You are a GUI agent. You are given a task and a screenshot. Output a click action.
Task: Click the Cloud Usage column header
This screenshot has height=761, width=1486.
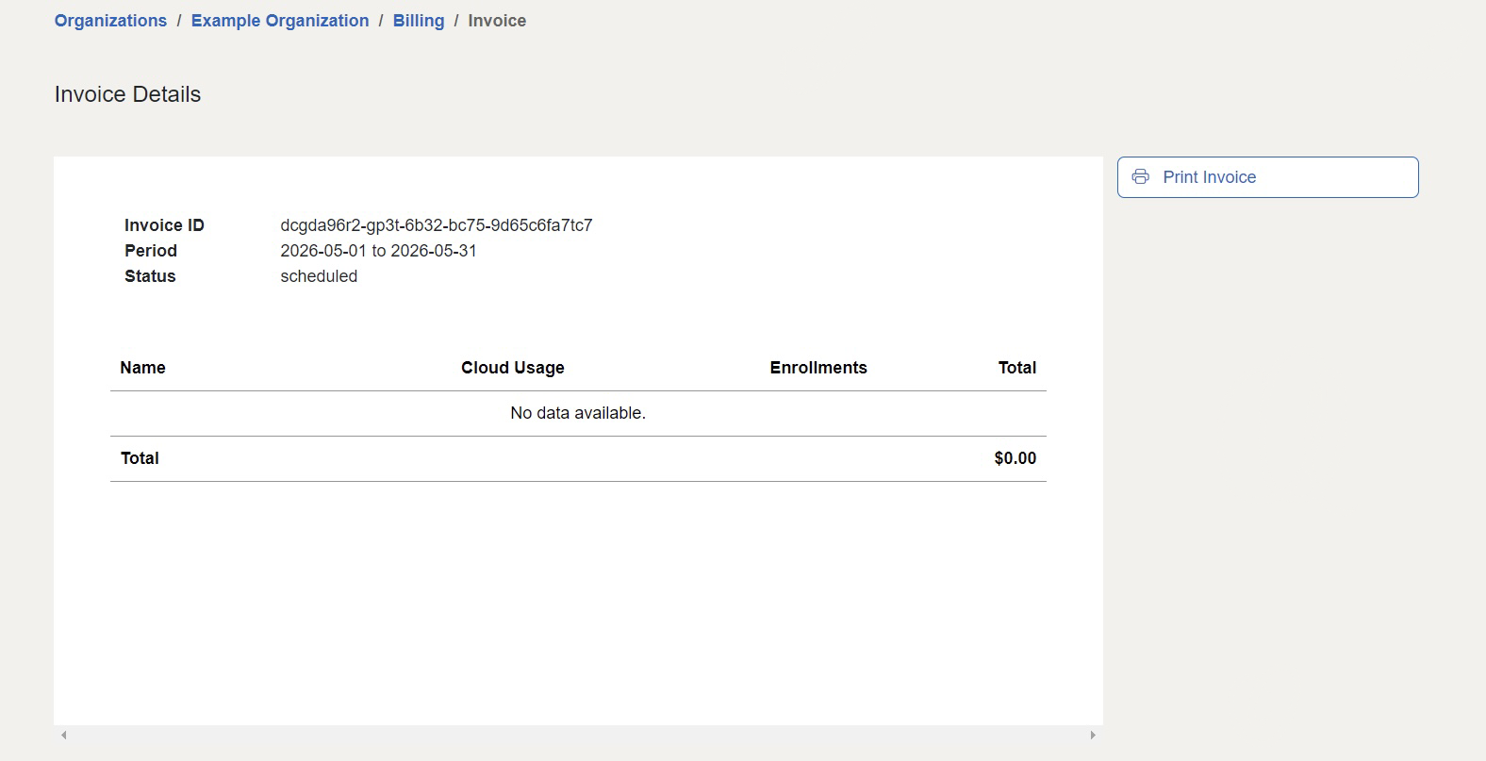513,368
